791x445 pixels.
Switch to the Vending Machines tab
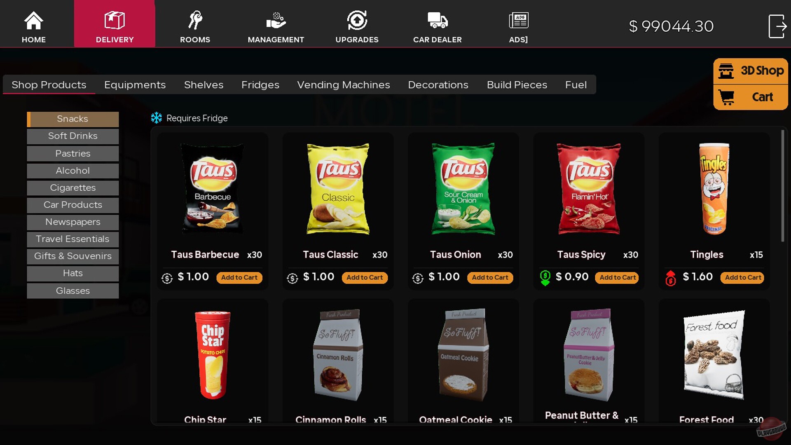click(343, 85)
